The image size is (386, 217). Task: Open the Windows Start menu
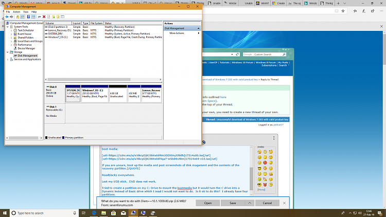click(x=5, y=213)
